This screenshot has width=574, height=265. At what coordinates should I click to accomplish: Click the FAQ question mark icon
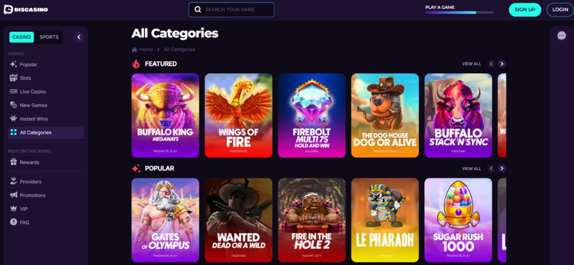13,222
